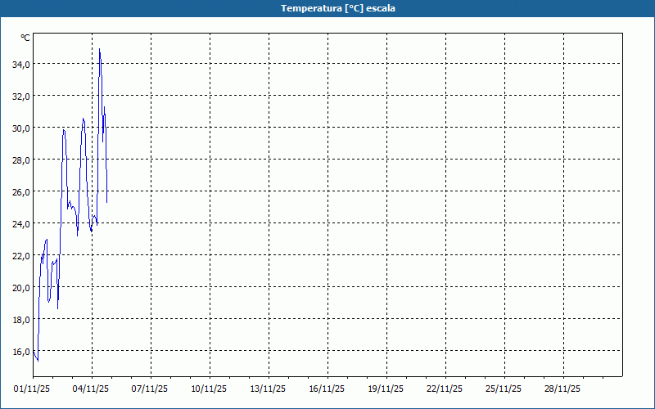
Task: Click the 16,0 y-axis label
Action: [x=21, y=351]
